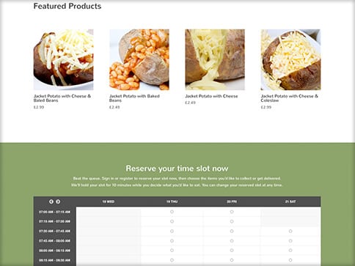Viewport: 355px width, 266px height.
Task: Choose Thursday 08:00 AM - 08:15 AM slot
Action: tap(172, 251)
